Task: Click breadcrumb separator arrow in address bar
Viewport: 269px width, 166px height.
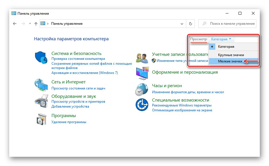Action: point(48,24)
